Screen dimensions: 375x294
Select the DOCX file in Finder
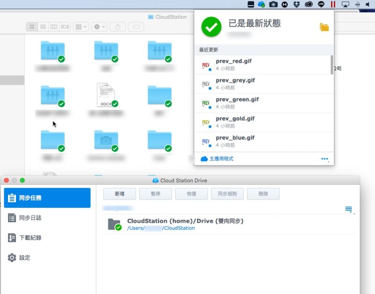106,95
